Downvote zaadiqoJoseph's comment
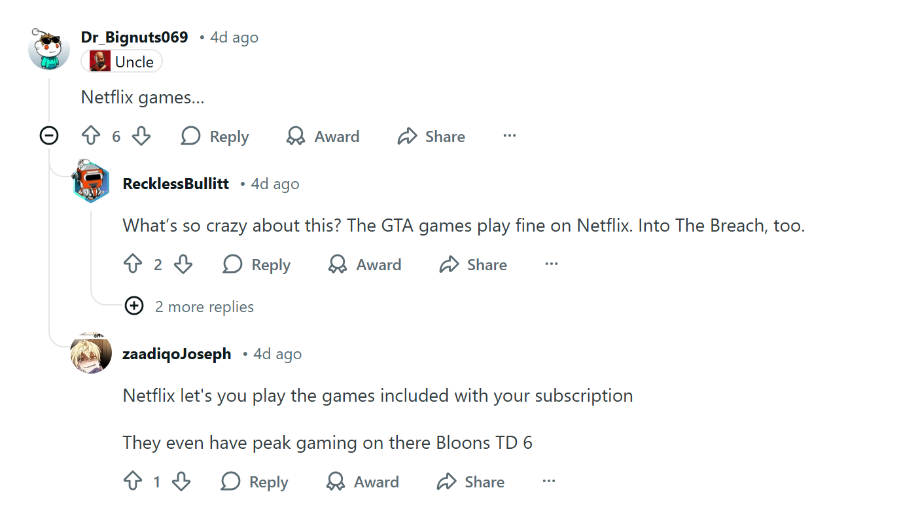 pyautogui.click(x=181, y=482)
